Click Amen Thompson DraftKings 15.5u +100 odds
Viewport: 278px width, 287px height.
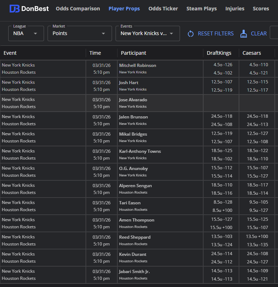[221, 228]
